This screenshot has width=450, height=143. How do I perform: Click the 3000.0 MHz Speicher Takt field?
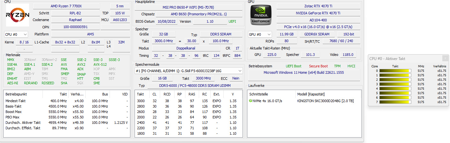coord(164,41)
